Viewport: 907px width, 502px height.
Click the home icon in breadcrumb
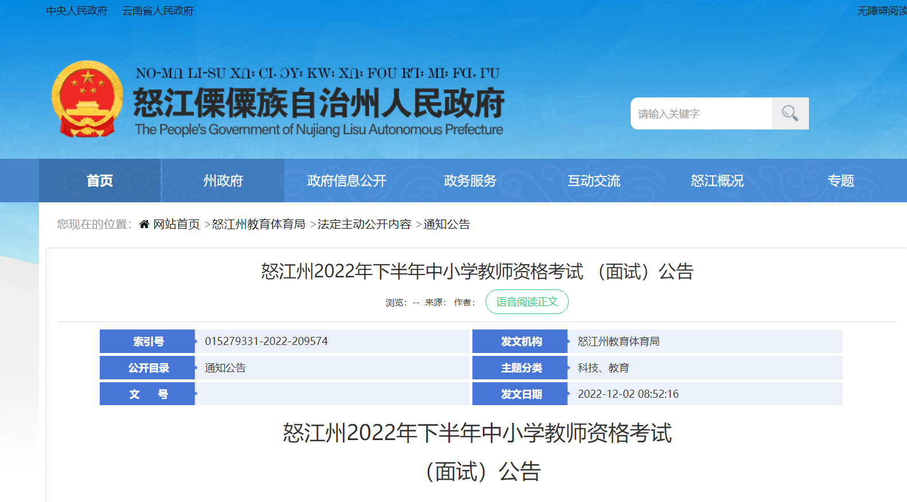144,224
